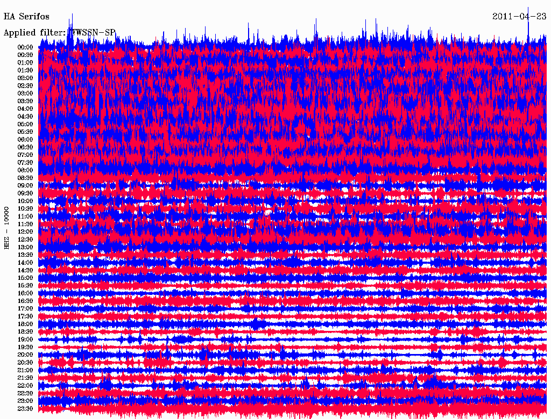This screenshot has width=551, height=419.
Task: Select the 04:30 time label
Action: (x=25, y=117)
